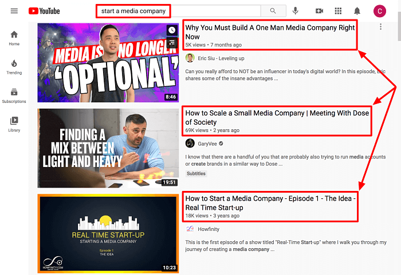Click Howfinity channel avatar
Image resolution: width=401 pixels, height=275 pixels.
(190, 229)
